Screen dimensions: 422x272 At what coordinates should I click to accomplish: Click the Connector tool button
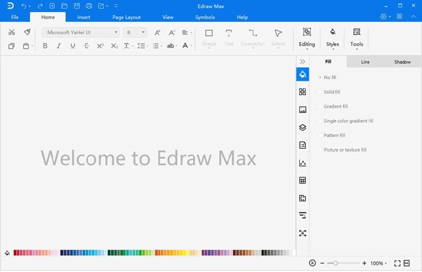tap(252, 38)
